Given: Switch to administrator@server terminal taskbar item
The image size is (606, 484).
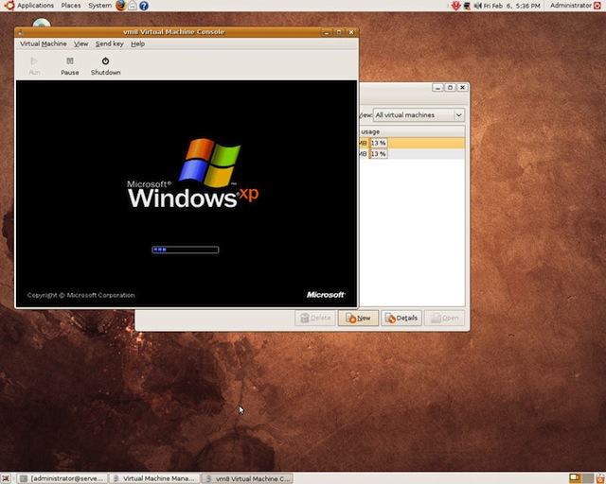Looking at the screenshot, I should 62,478.
